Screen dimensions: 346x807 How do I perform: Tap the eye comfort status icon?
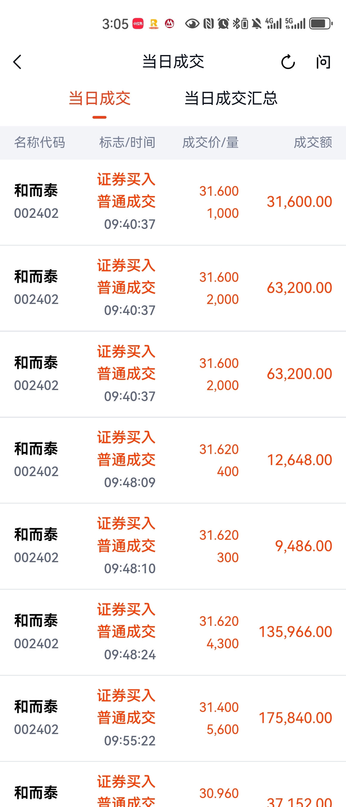(x=192, y=24)
